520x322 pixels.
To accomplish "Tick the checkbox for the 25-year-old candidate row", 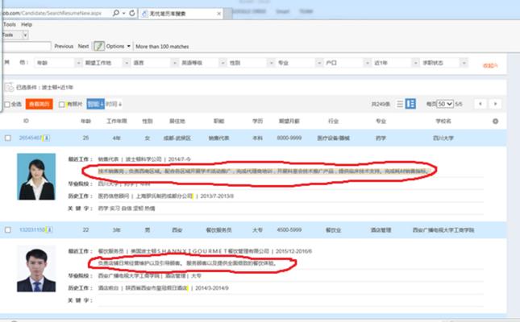I will point(8,138).
